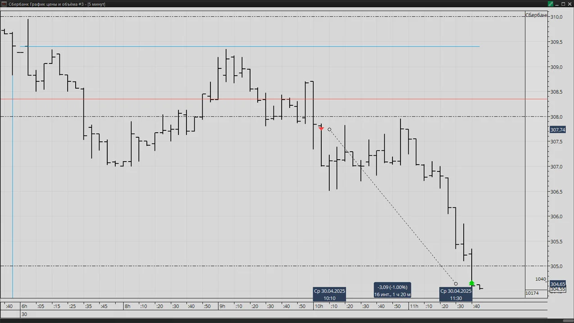Image resolution: width=574 pixels, height=323 pixels.
Task: Close the Сбербанк chart window
Action: (569, 4)
